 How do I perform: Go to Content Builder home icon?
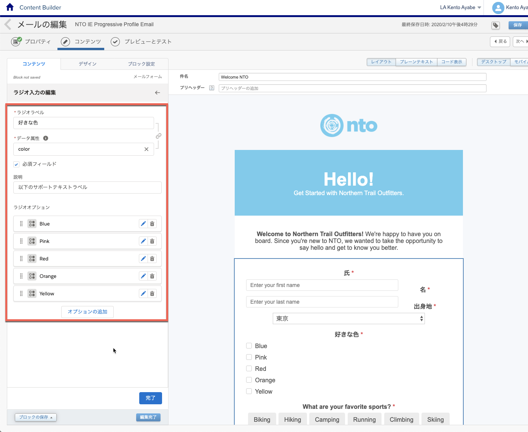(10, 7)
